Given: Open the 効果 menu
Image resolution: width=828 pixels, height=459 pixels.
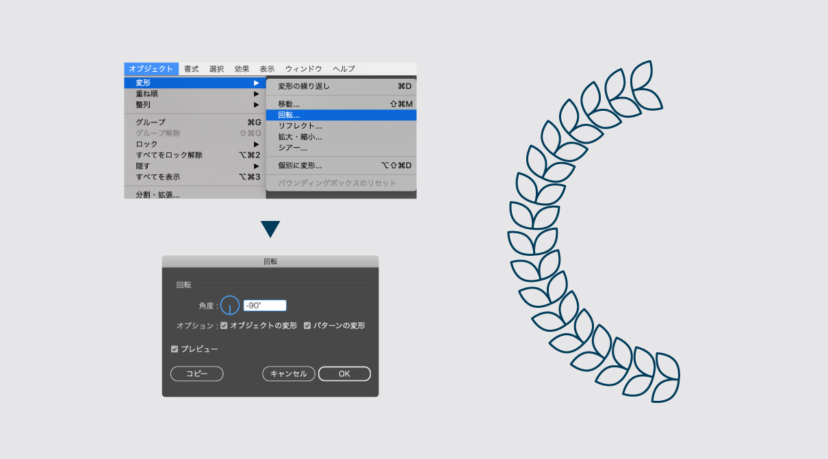Looking at the screenshot, I should point(242,69).
